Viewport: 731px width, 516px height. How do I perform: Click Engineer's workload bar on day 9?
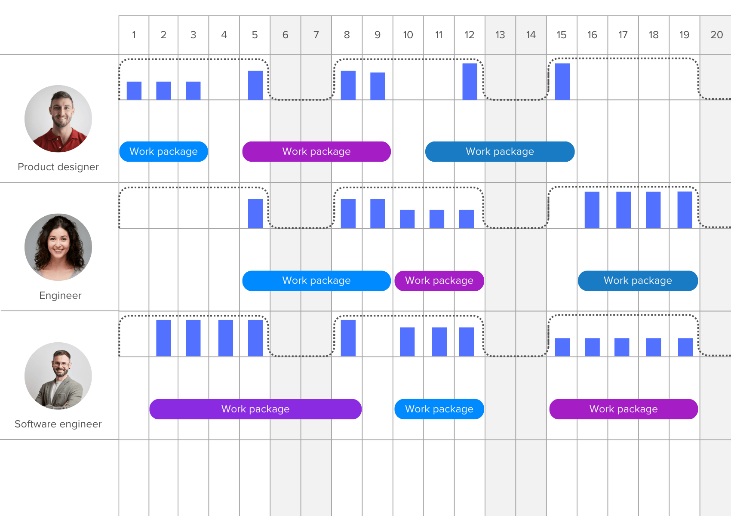(x=378, y=213)
